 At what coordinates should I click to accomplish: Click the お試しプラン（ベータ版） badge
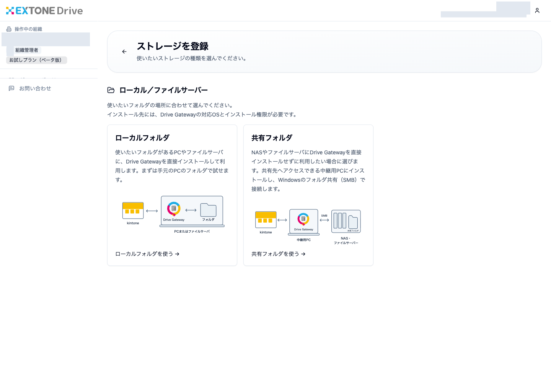point(36,60)
